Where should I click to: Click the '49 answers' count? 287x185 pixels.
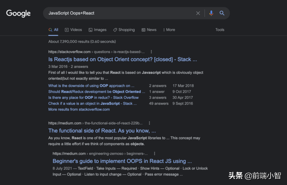[x=158, y=104]
